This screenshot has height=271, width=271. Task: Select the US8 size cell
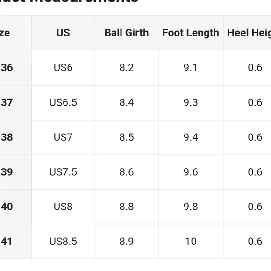click(x=63, y=207)
